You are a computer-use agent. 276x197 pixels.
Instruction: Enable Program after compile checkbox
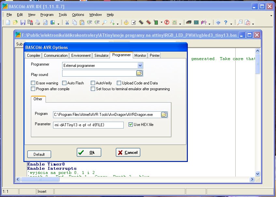click(33, 89)
